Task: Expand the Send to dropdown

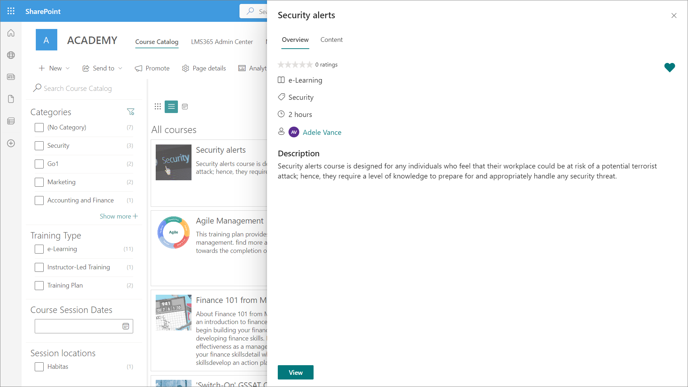Action: point(103,68)
